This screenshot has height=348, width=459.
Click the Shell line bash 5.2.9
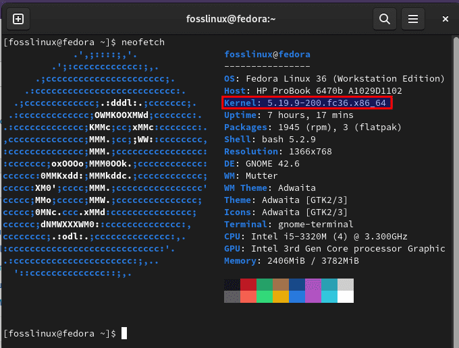270,140
